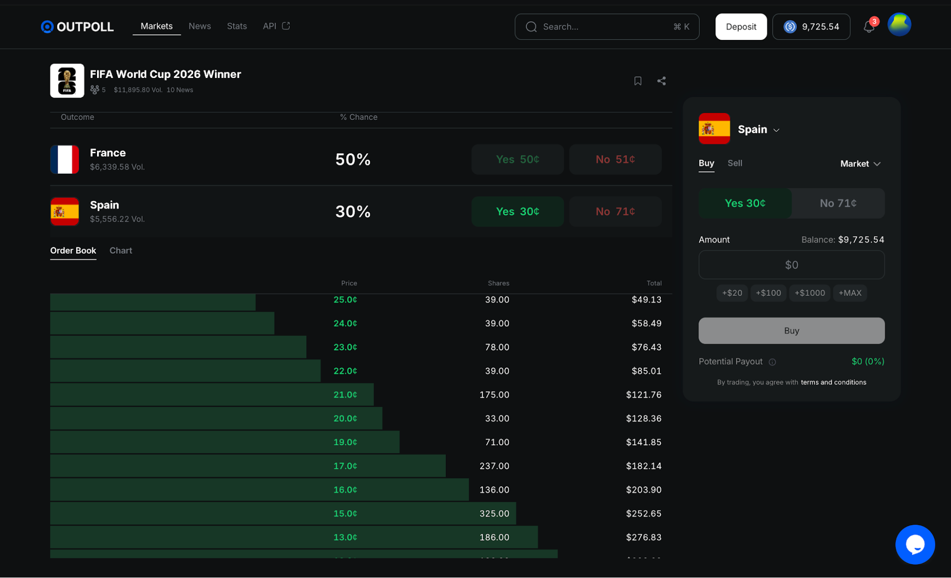Open the live chat bubble
Image resolution: width=951 pixels, height=578 pixels.
tap(914, 544)
